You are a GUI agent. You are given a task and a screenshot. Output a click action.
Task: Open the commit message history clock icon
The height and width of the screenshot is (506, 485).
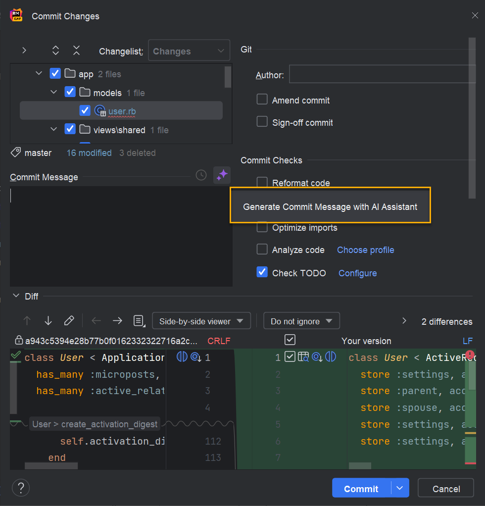click(201, 175)
